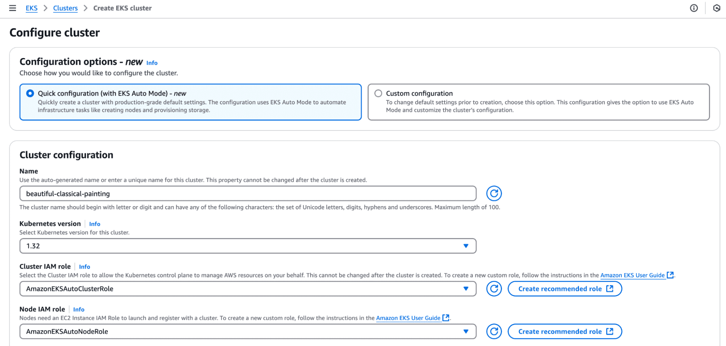This screenshot has width=726, height=346.
Task: Click the cluster Name input field
Action: 248,193
